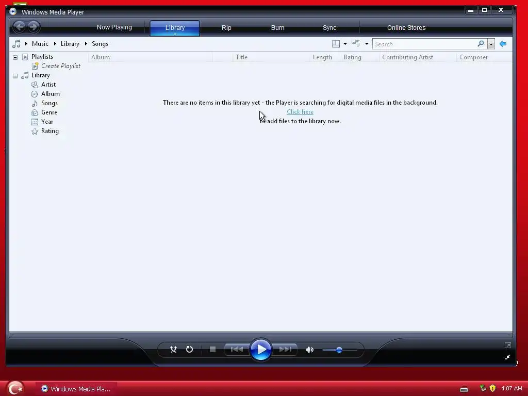
Task: Click the search magnifier icon
Action: 481,44
